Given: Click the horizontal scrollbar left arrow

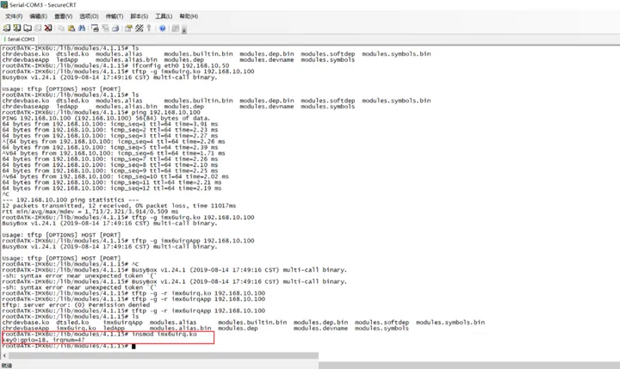Looking at the screenshot, I should (x=4, y=355).
